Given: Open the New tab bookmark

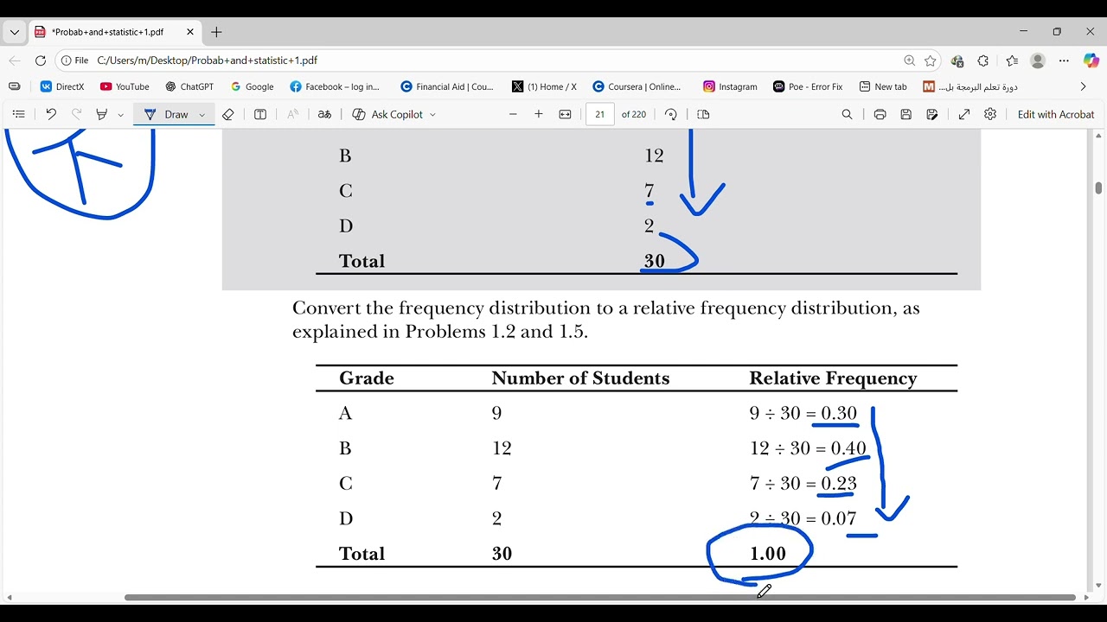Looking at the screenshot, I should [883, 86].
